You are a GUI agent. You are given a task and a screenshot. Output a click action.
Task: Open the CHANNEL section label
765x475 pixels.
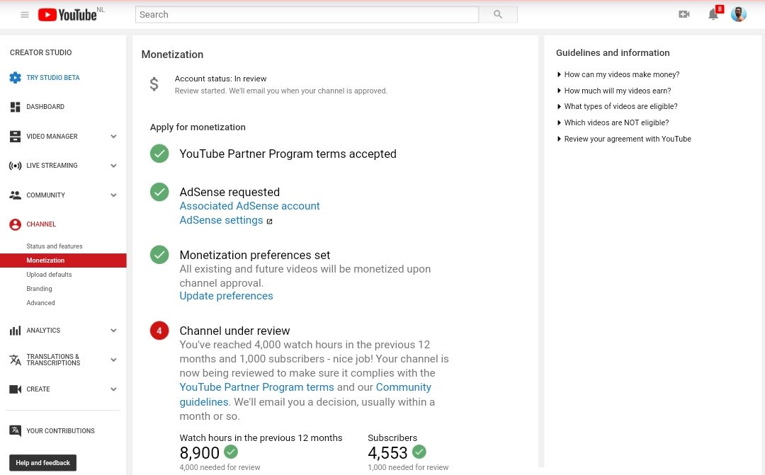tap(41, 224)
